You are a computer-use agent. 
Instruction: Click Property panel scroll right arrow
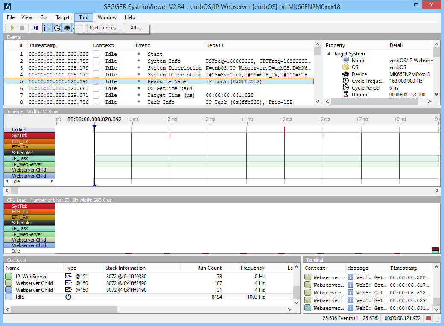click(x=429, y=101)
